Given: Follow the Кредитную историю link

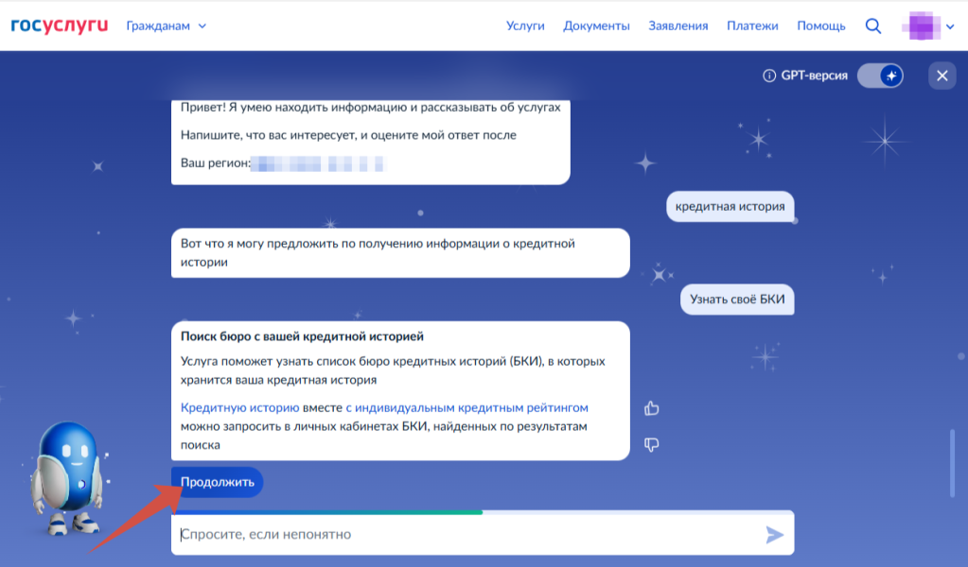Looking at the screenshot, I should [239, 408].
